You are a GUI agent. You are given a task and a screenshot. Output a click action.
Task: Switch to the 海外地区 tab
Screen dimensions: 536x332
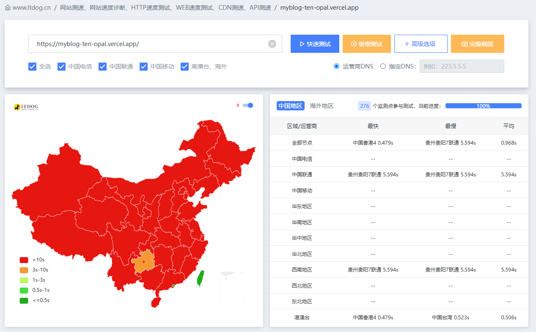click(x=322, y=106)
